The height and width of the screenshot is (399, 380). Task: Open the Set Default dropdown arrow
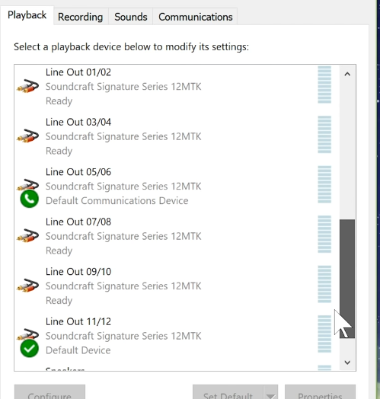point(270,393)
